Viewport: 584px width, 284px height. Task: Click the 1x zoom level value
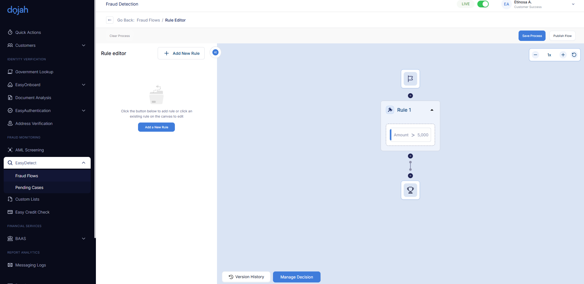(x=549, y=55)
